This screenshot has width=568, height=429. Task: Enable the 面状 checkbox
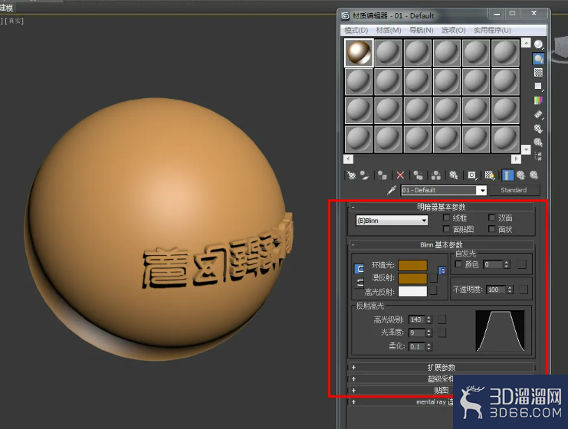coord(491,229)
